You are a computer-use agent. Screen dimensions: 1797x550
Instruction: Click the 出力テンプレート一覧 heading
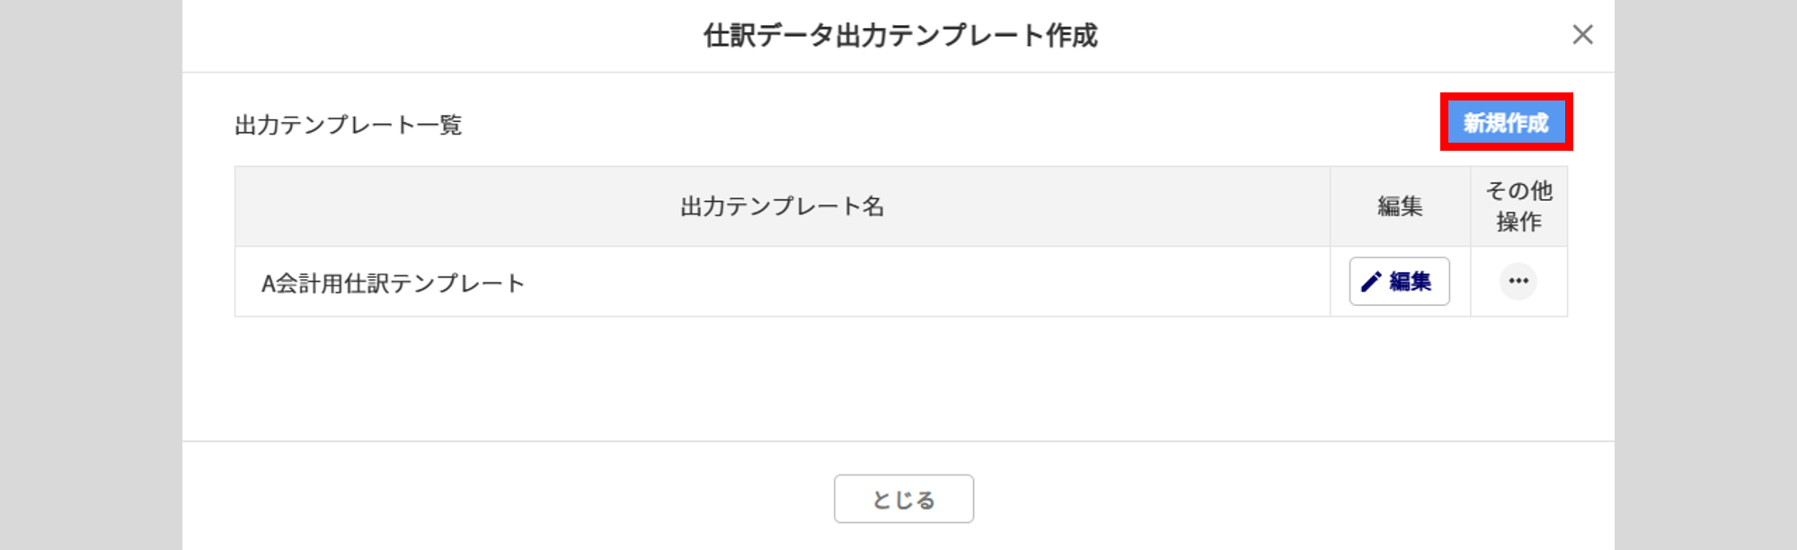349,125
